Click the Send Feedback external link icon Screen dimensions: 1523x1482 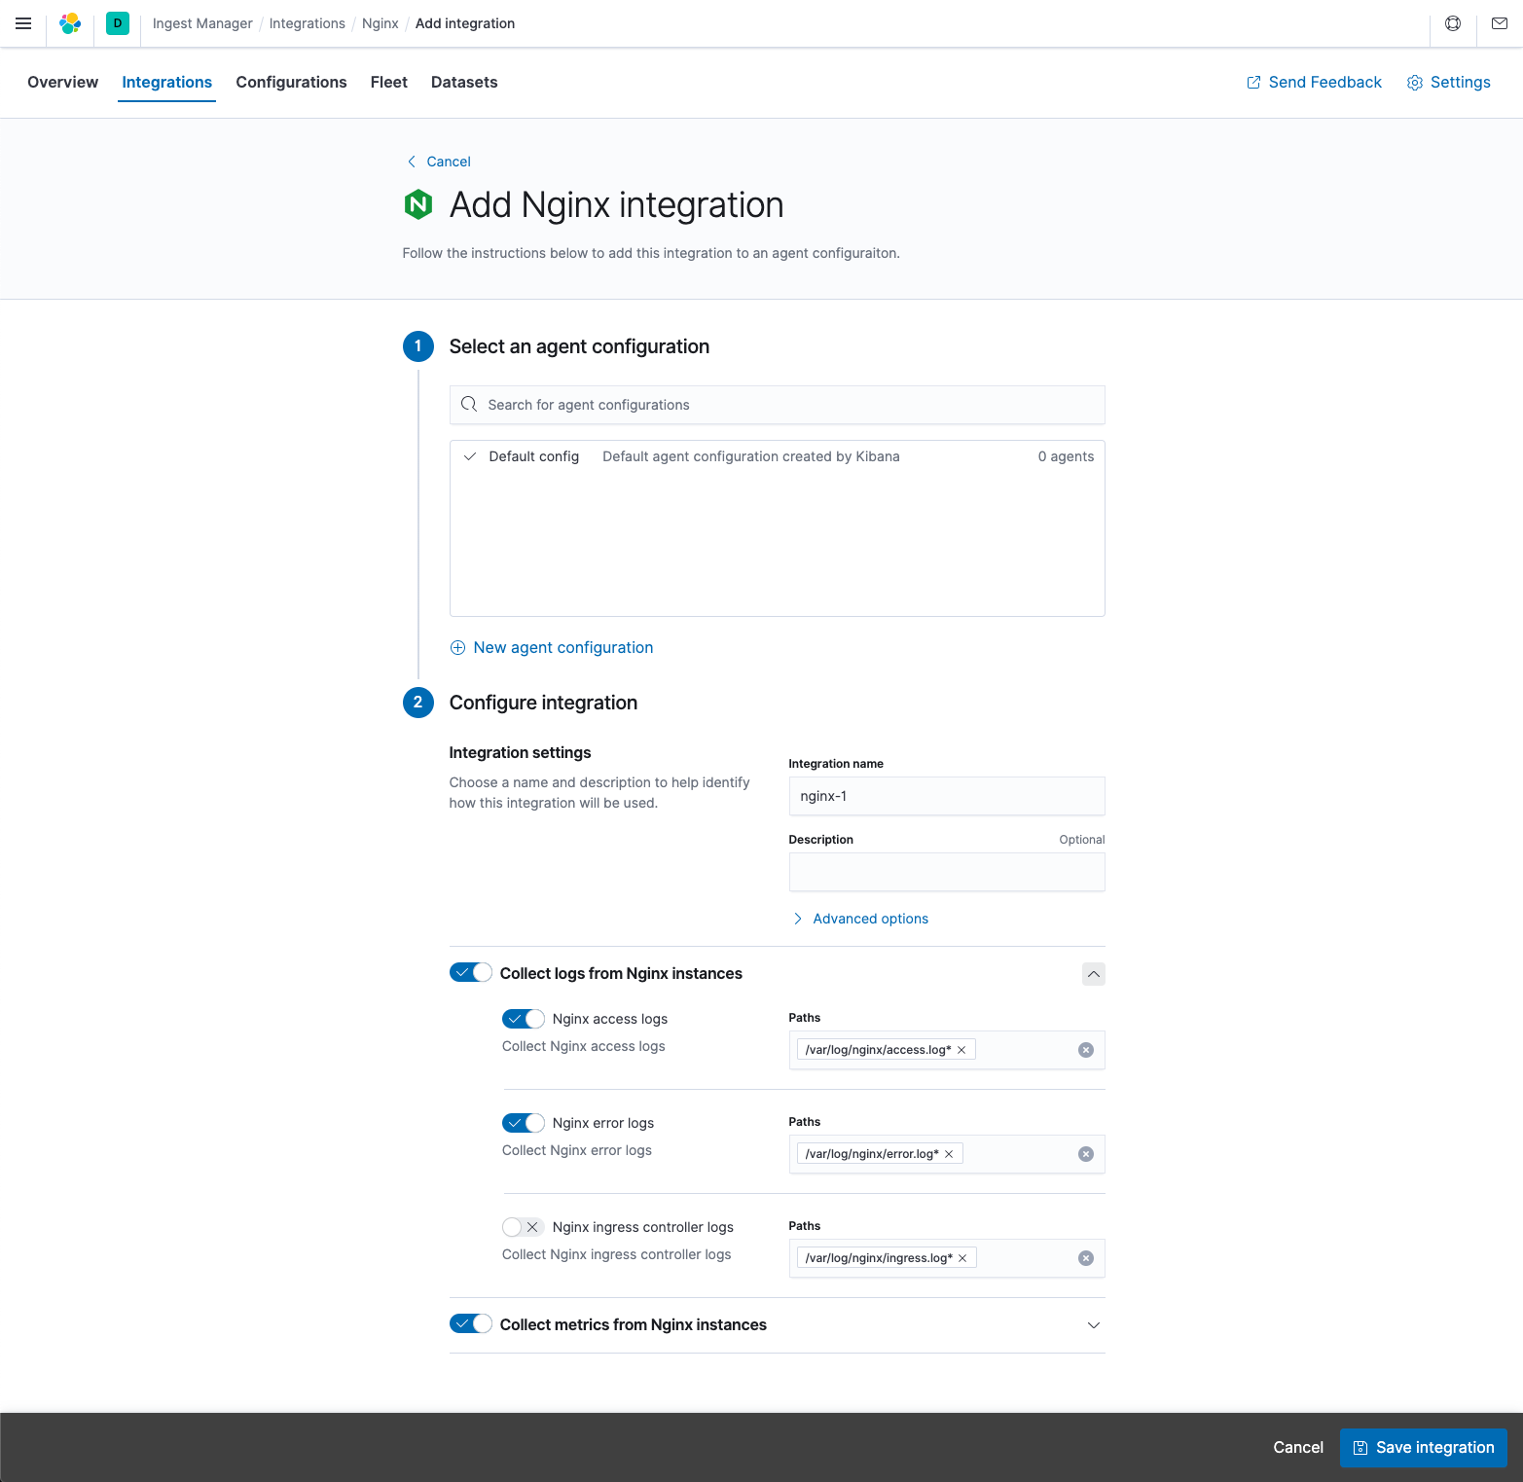[1253, 83]
